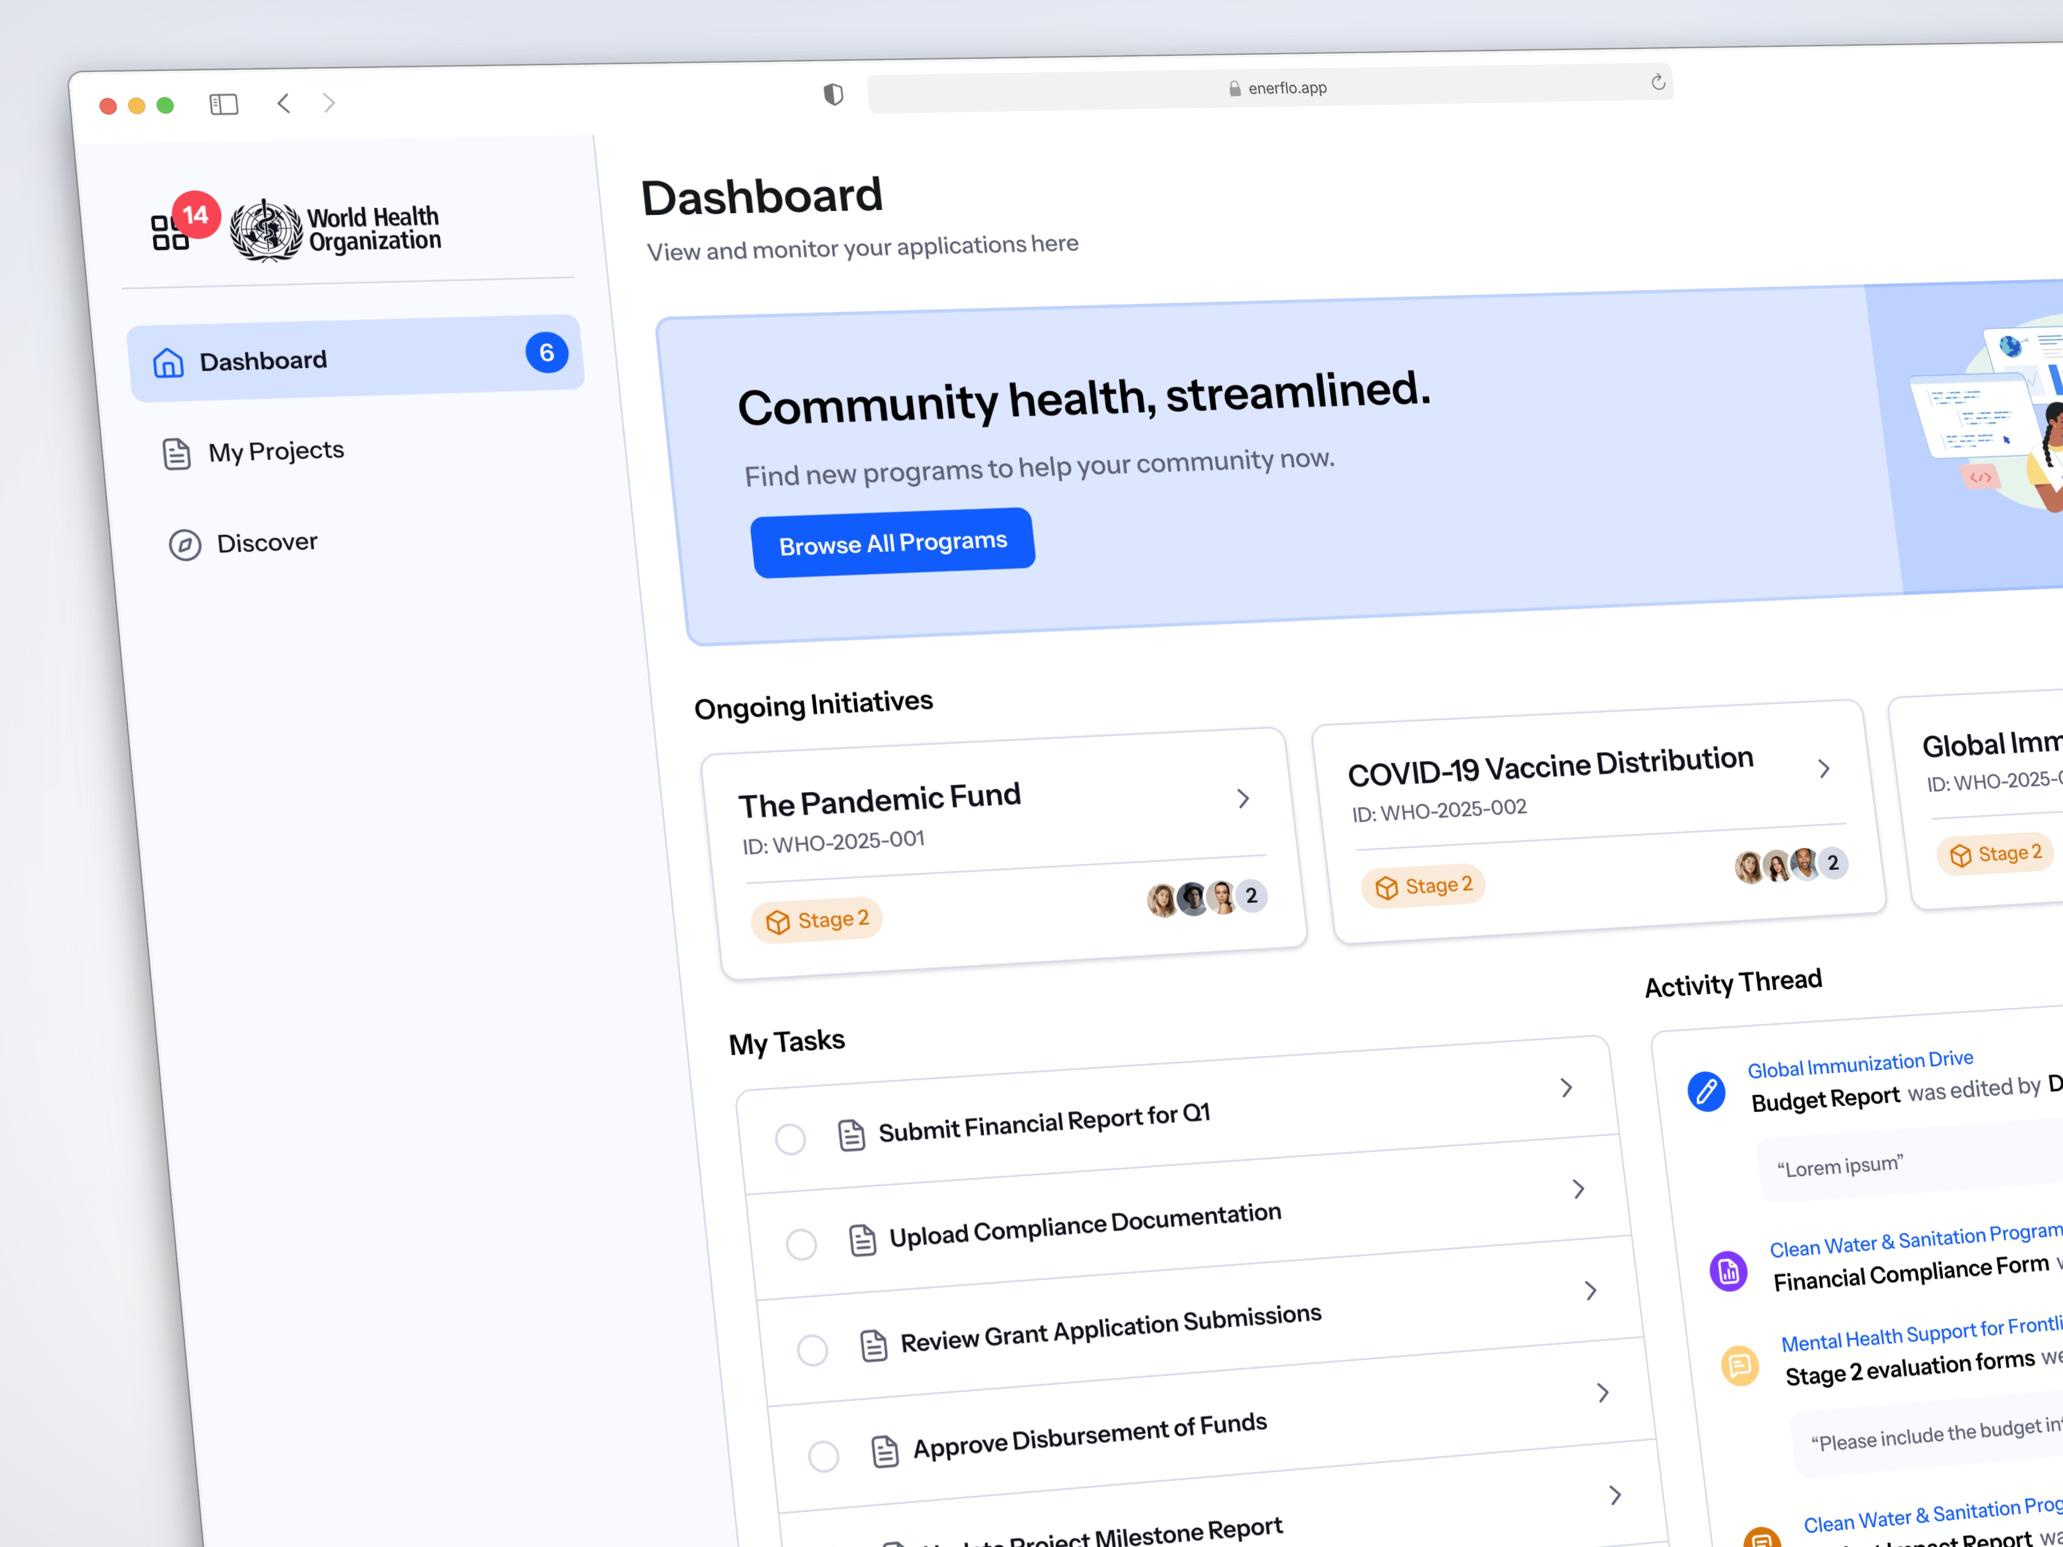Mark Upload Compliance Documentation task complete
Screen dimensions: 2063x1547
(801, 1244)
